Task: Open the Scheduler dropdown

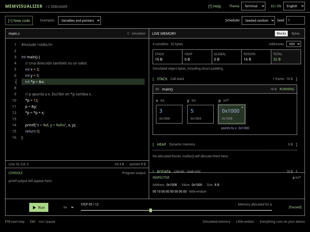Action: click(x=258, y=20)
